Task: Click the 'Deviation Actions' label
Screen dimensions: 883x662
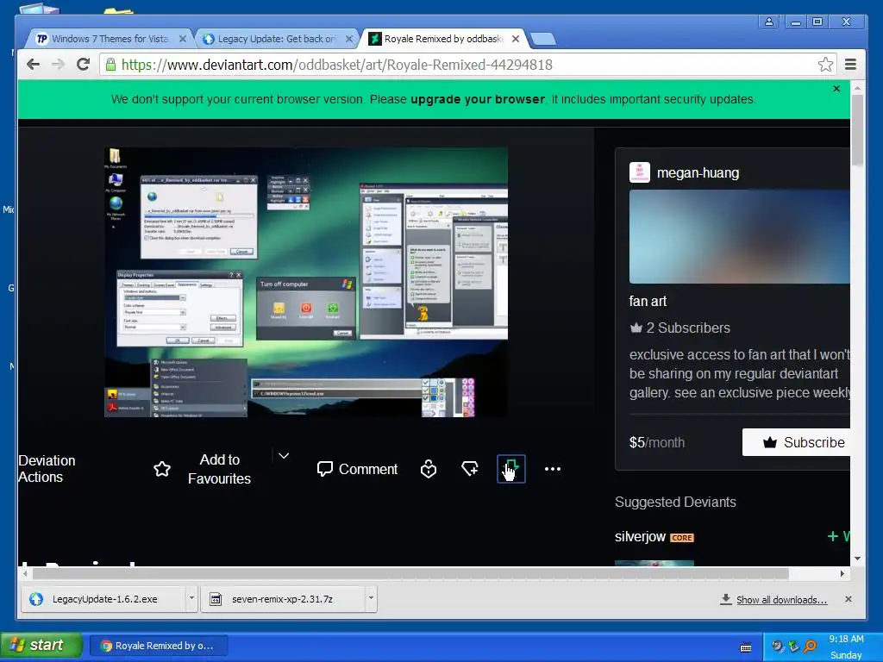Action: [x=47, y=468]
